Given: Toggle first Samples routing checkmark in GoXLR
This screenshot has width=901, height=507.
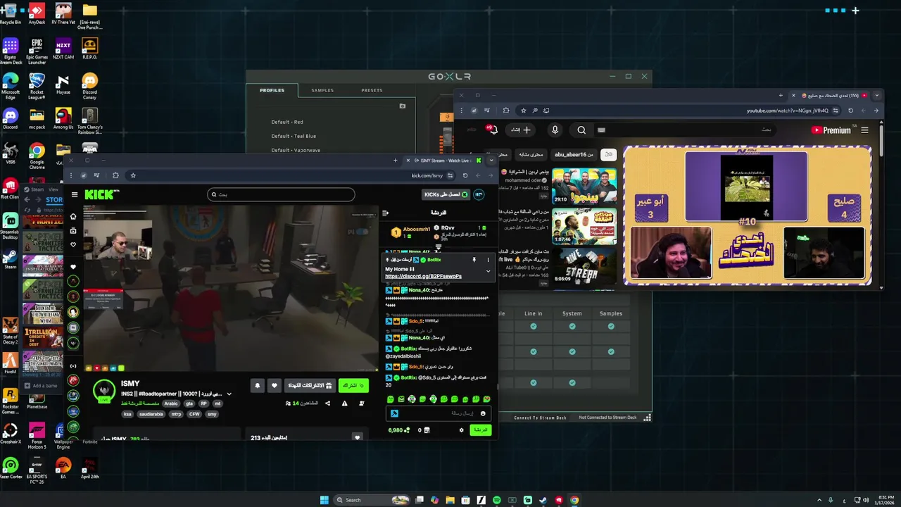Looking at the screenshot, I should point(611,326).
